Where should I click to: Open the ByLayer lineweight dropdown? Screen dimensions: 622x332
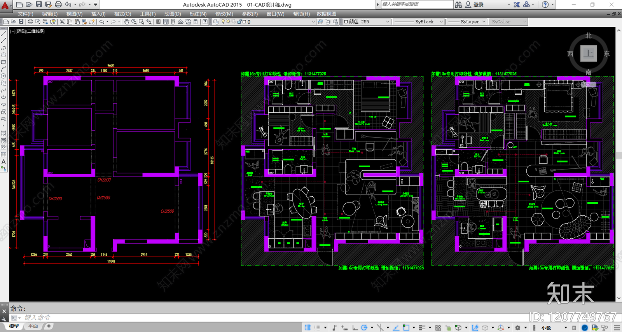tap(466, 22)
